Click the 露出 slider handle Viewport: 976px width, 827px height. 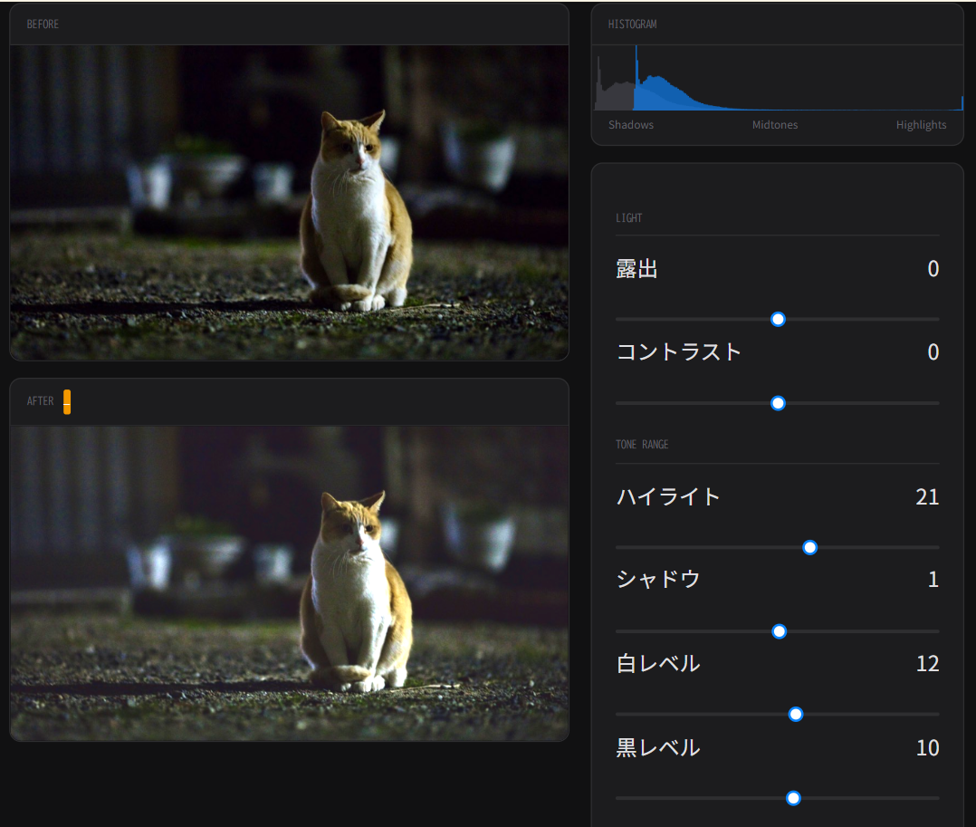click(x=777, y=319)
